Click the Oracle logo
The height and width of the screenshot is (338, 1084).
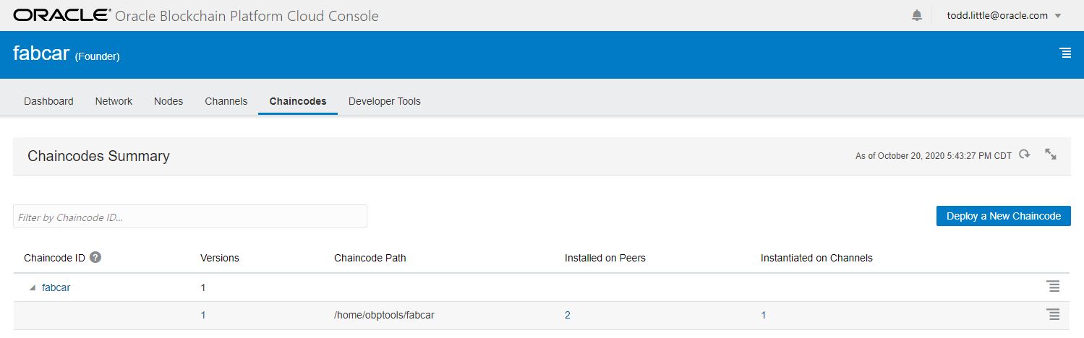pyautogui.click(x=61, y=15)
